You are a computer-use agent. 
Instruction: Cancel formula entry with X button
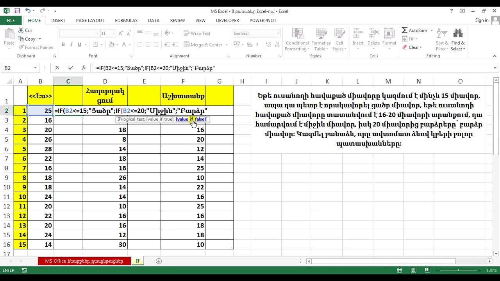tap(57, 68)
